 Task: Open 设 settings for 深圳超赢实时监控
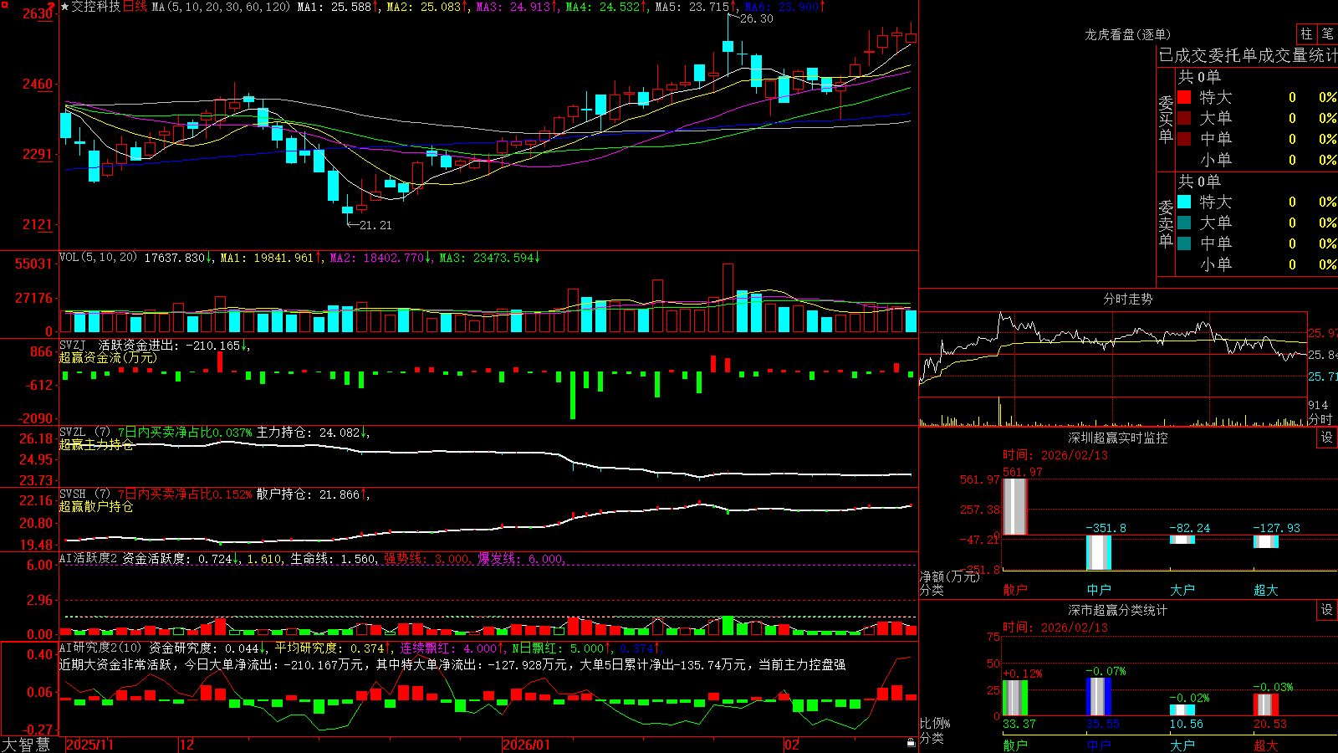click(1327, 438)
